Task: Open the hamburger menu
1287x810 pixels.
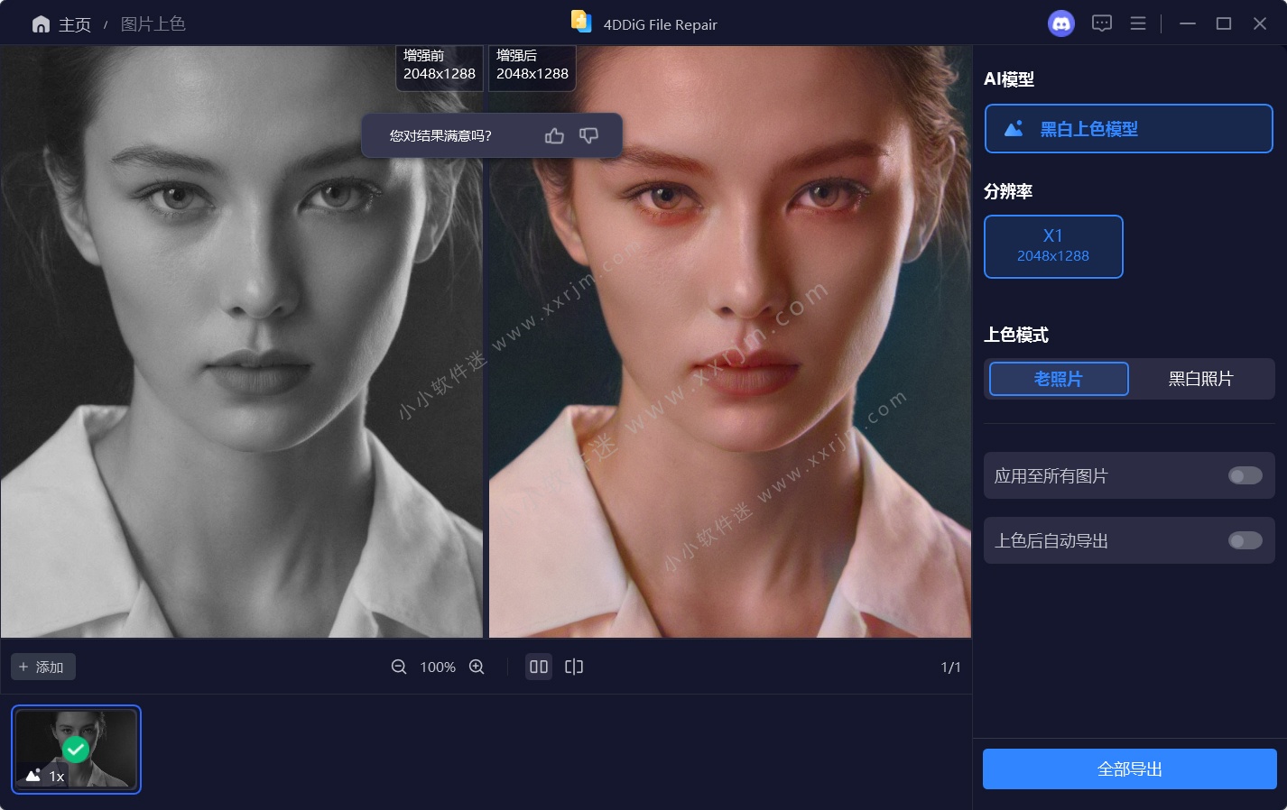Action: (x=1138, y=24)
